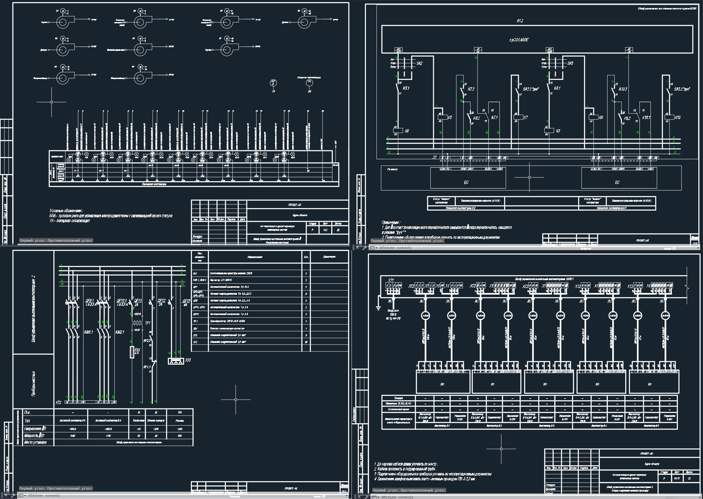Click the 'Наименование' column header in the parts table
703x499 pixels.
coord(255,257)
